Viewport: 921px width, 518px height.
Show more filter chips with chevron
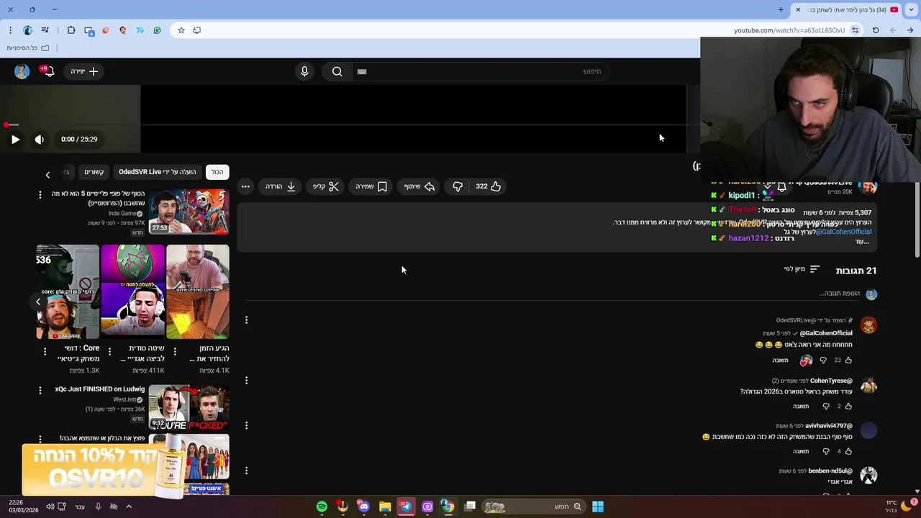47,175
